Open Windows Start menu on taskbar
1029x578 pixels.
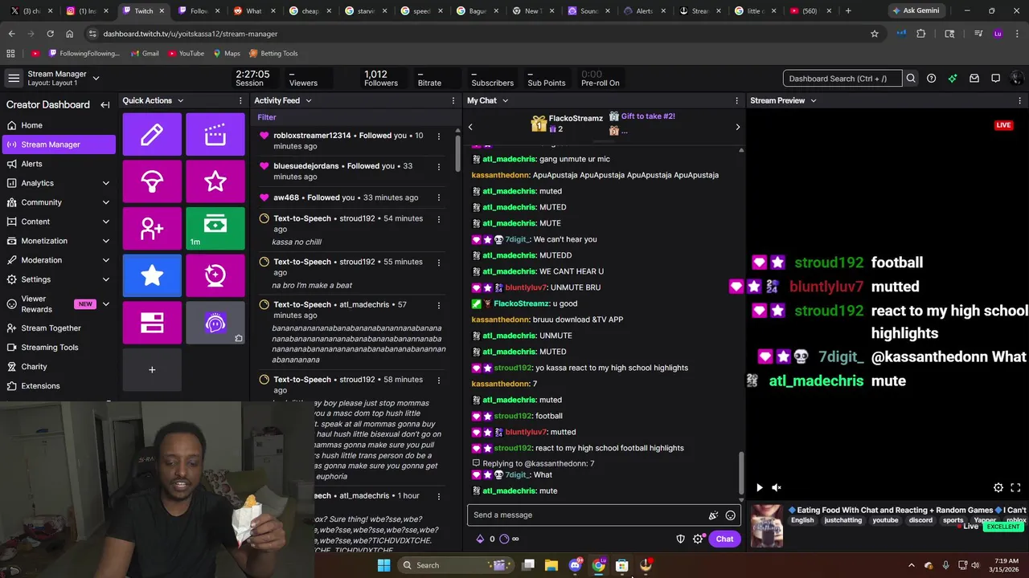pyautogui.click(x=383, y=565)
